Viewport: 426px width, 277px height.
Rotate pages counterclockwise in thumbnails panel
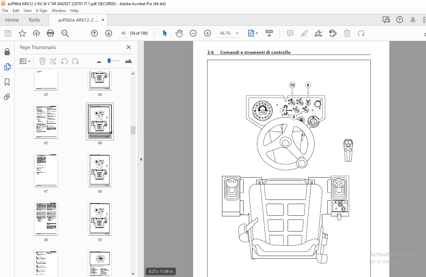64,61
